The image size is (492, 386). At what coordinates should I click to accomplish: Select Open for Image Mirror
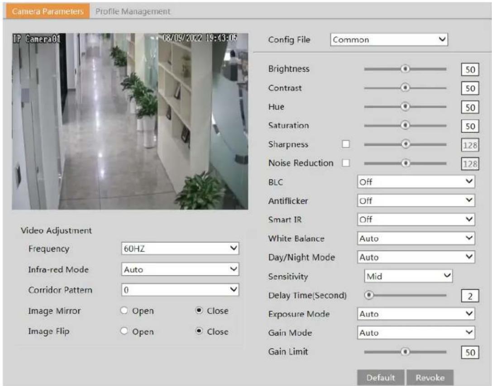(124, 310)
